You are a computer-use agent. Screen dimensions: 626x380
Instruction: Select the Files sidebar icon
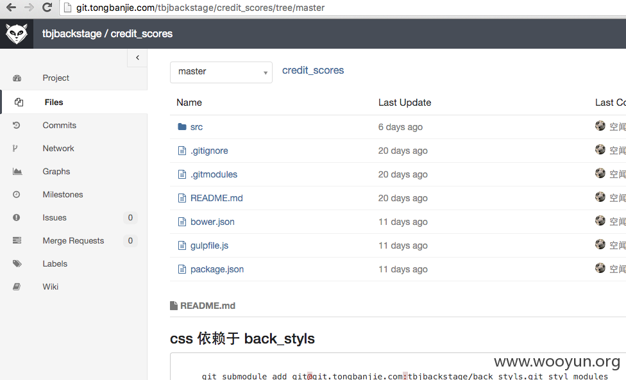[19, 102]
